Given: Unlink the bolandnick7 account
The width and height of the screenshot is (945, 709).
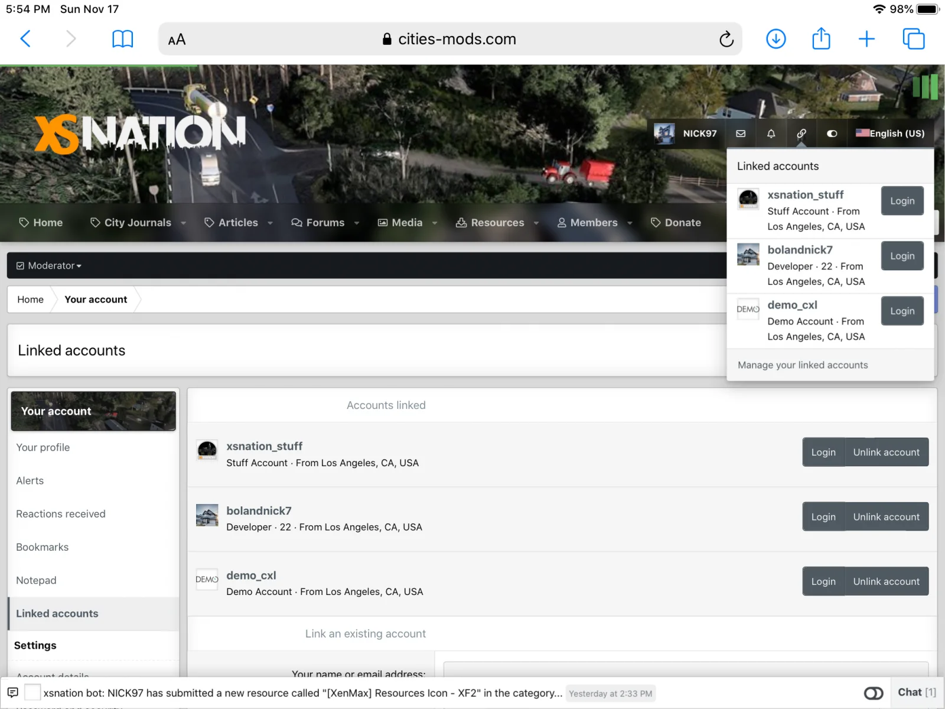Looking at the screenshot, I should click(887, 517).
